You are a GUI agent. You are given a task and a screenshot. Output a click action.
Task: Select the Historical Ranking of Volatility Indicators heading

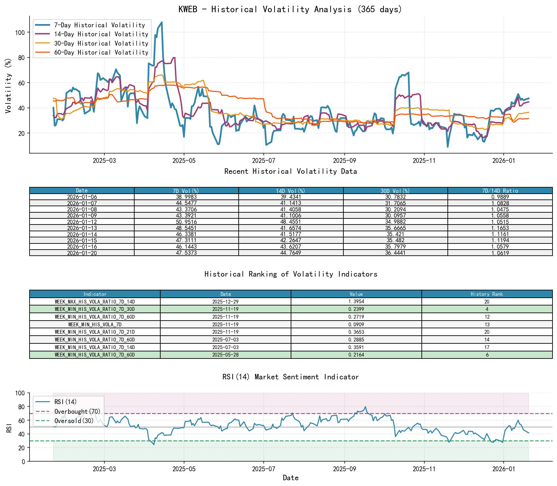coord(290,274)
